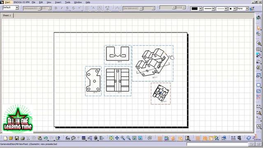Open the None pattern dropdown
263x148 pixels.
[x=247, y=9]
